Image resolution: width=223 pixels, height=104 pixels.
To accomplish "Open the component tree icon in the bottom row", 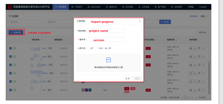I will pyautogui.click(x=191, y=90).
